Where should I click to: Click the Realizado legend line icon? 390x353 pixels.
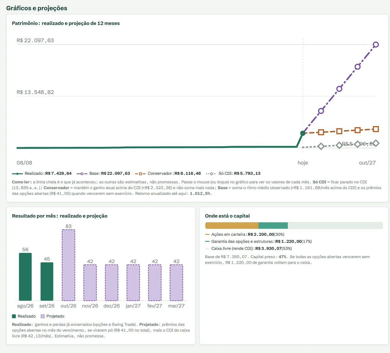(x=17, y=174)
